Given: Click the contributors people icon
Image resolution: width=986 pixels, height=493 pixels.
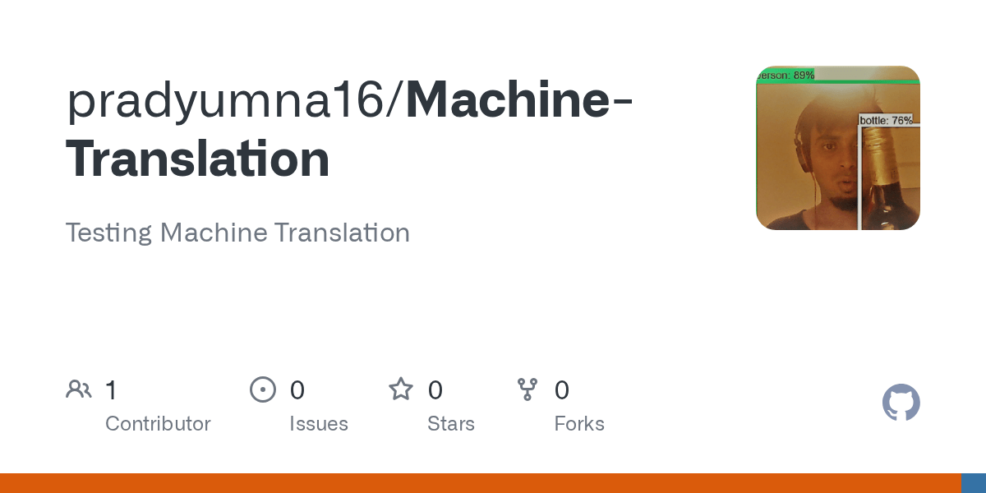Looking at the screenshot, I should 79,389.
